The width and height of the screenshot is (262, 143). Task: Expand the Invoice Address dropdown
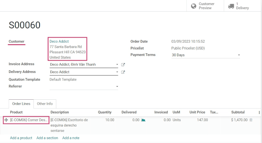click(x=117, y=65)
